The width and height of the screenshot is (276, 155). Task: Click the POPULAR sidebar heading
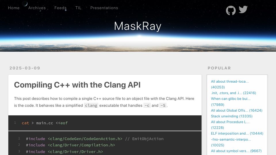pyautogui.click(x=219, y=68)
